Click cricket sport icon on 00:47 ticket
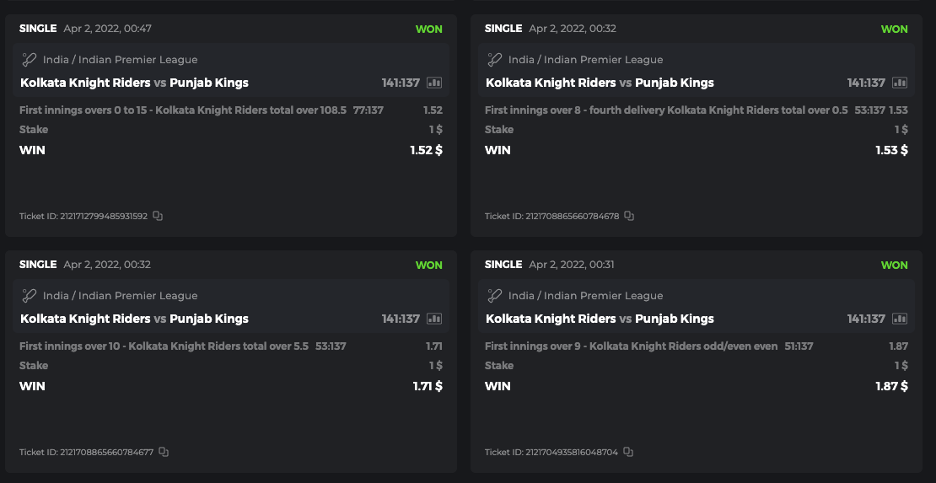The width and height of the screenshot is (936, 483). pyautogui.click(x=30, y=60)
